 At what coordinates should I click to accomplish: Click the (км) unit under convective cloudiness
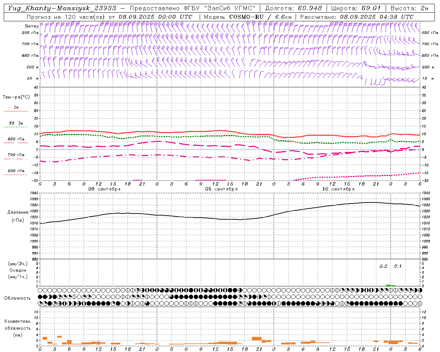tap(18, 335)
